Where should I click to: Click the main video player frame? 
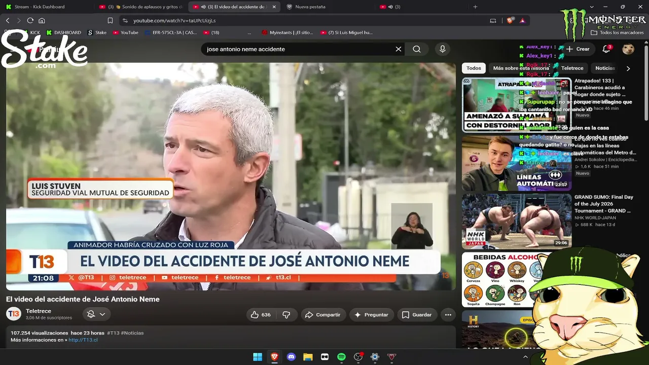click(231, 176)
